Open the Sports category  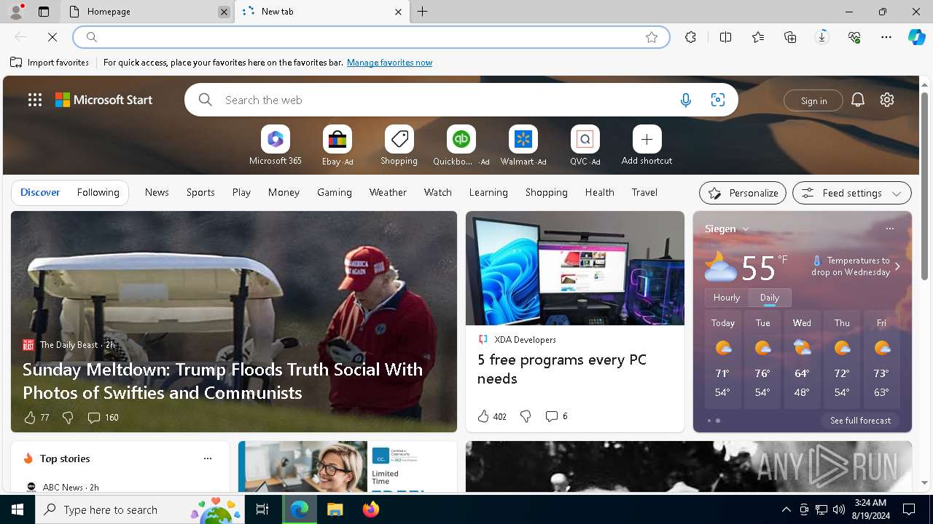coord(200,193)
